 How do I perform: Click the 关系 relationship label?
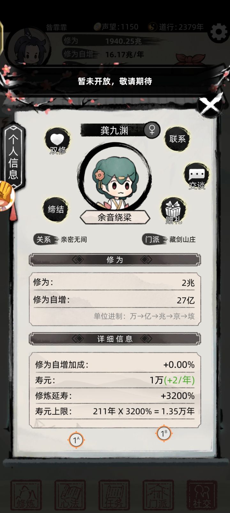(x=43, y=239)
